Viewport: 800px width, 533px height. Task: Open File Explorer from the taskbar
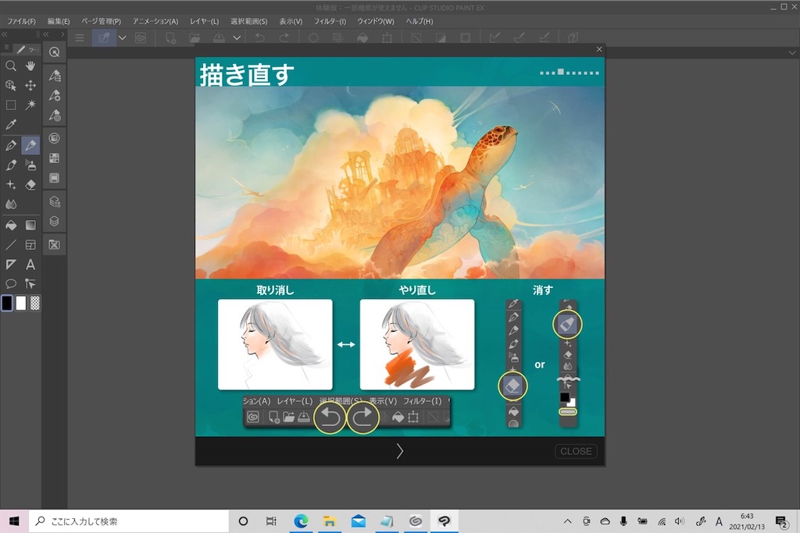coord(330,521)
